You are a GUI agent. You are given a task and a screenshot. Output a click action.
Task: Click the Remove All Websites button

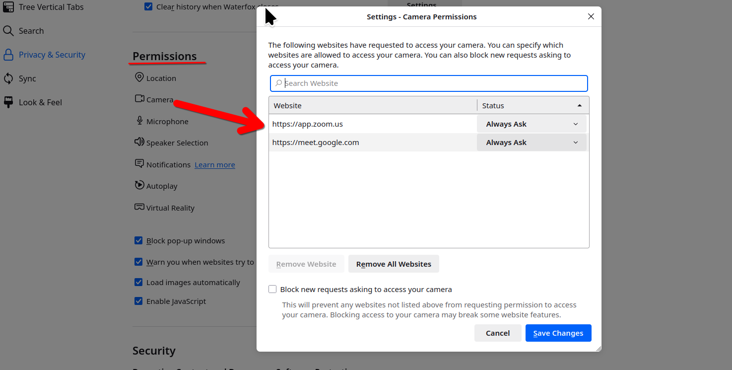point(394,264)
